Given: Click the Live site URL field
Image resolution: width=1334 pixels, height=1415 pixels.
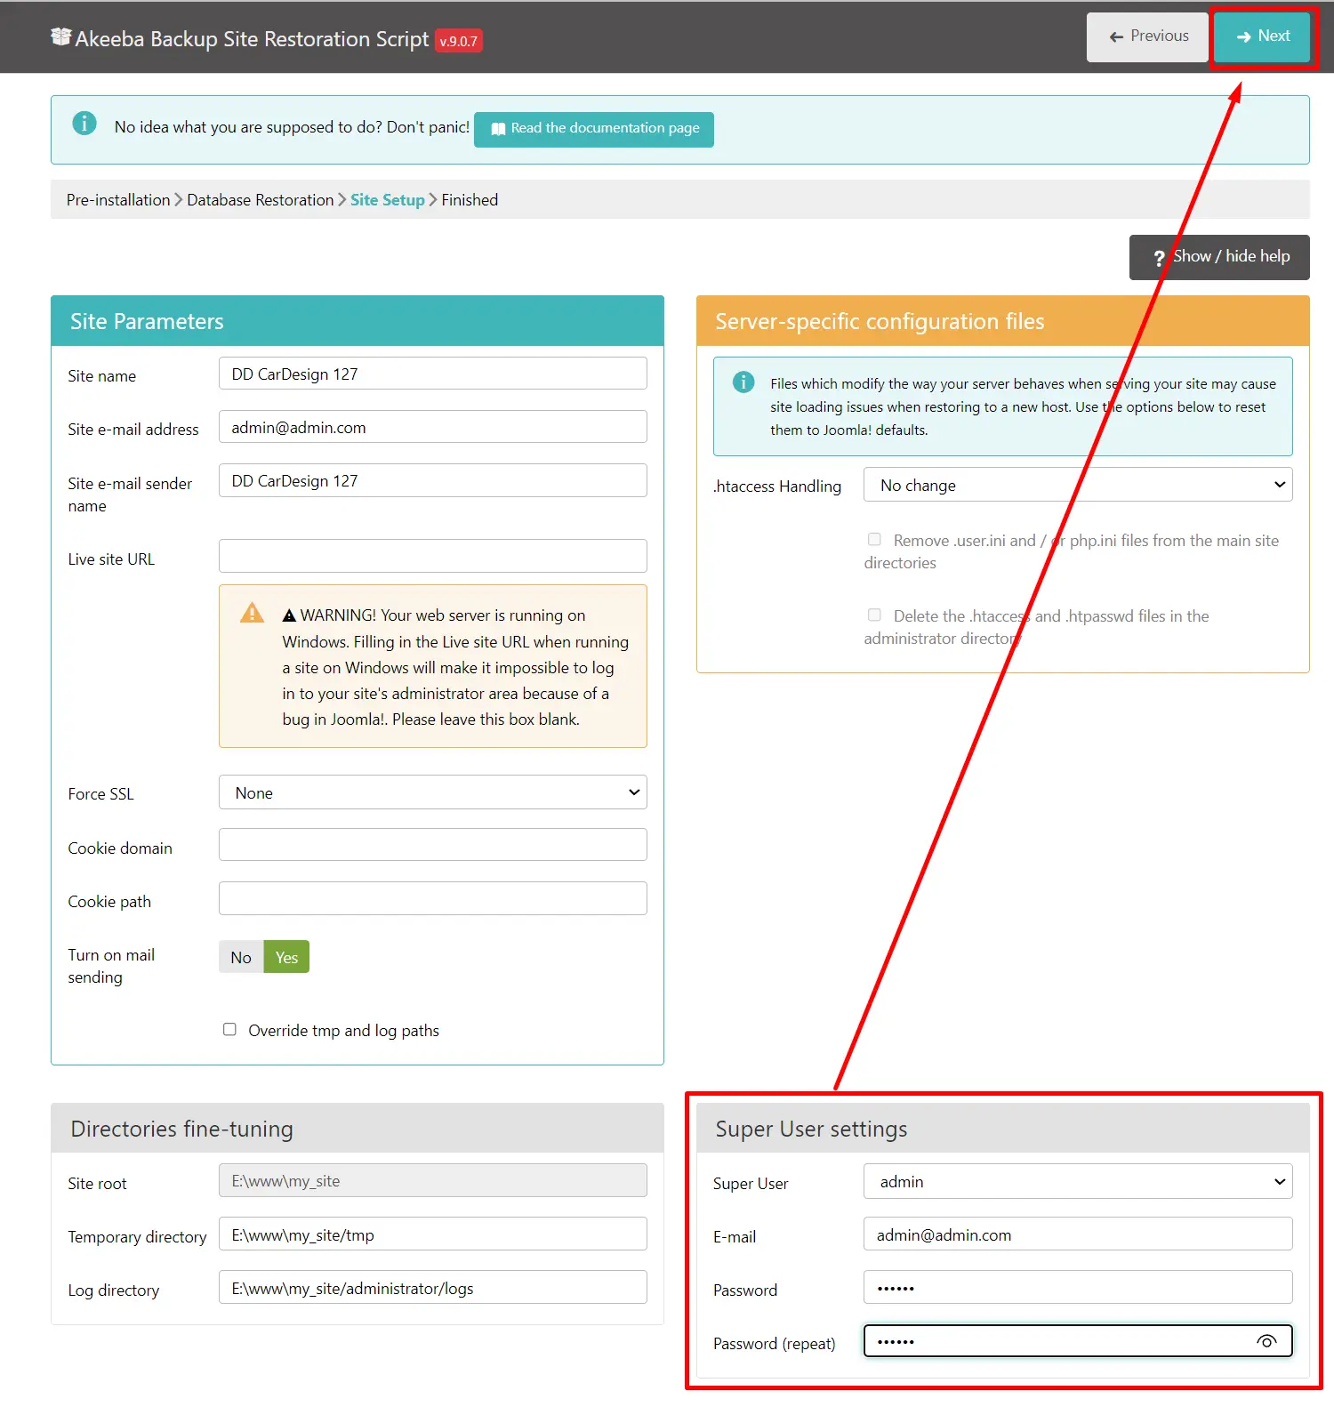Looking at the screenshot, I should coord(433,556).
